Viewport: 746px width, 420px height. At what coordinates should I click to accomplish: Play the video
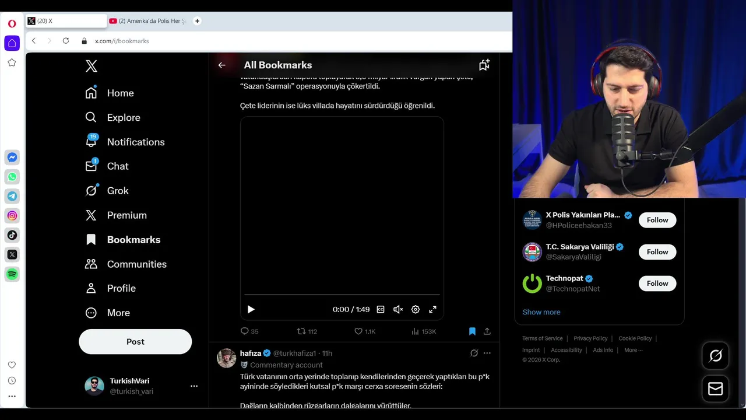(x=251, y=309)
